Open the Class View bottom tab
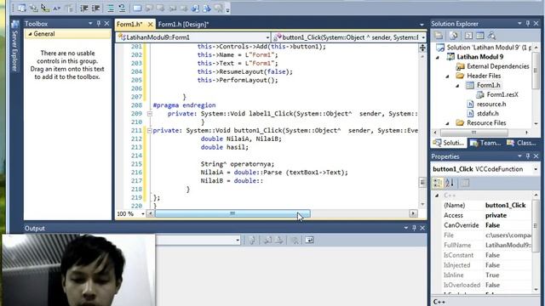The image size is (545, 306). 521,143
